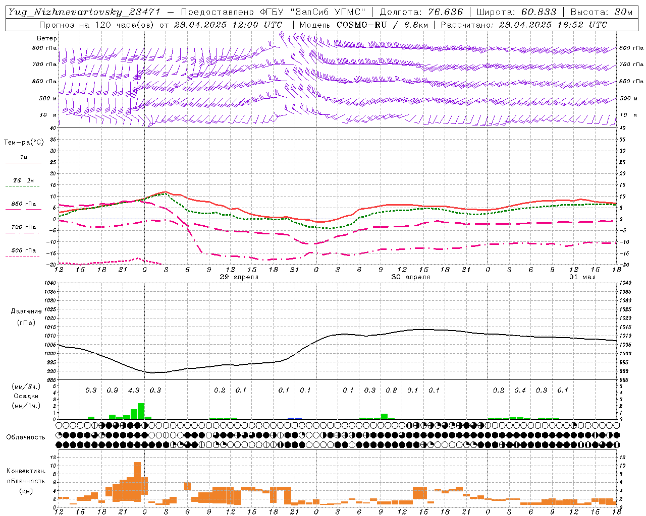Click the (гПа) unit label under Давление

tap(26, 322)
